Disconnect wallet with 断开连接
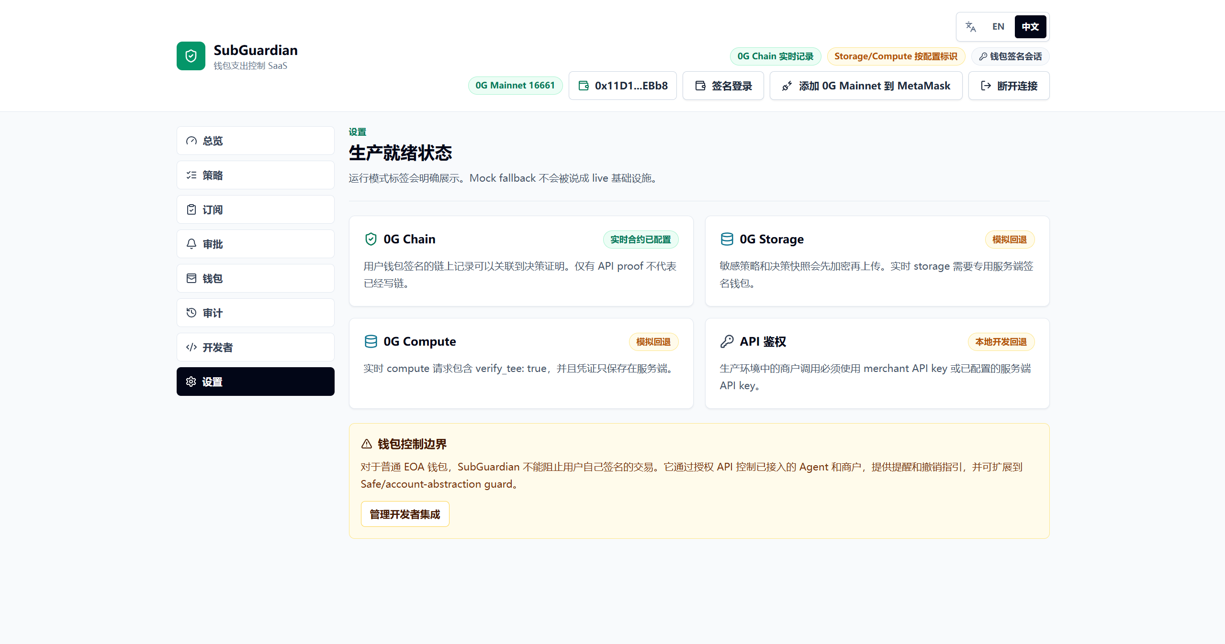1225x644 pixels. click(x=1009, y=86)
